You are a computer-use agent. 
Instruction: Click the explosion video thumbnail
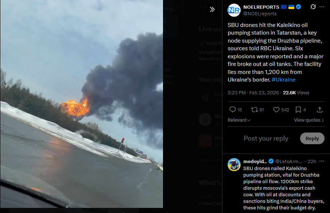[82, 104]
